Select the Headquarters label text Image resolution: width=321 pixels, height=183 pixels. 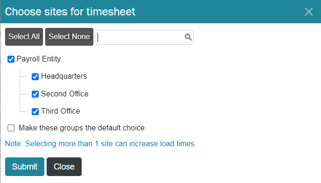[x=64, y=76]
